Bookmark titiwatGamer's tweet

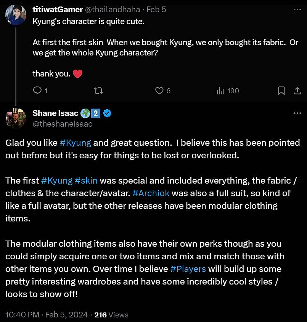tap(281, 91)
